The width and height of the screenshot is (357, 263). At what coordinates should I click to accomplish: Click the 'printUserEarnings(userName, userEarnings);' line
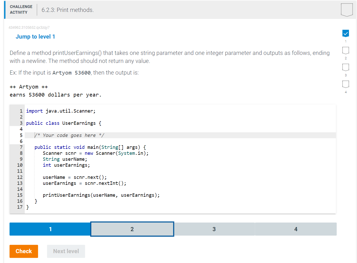[x=101, y=195]
